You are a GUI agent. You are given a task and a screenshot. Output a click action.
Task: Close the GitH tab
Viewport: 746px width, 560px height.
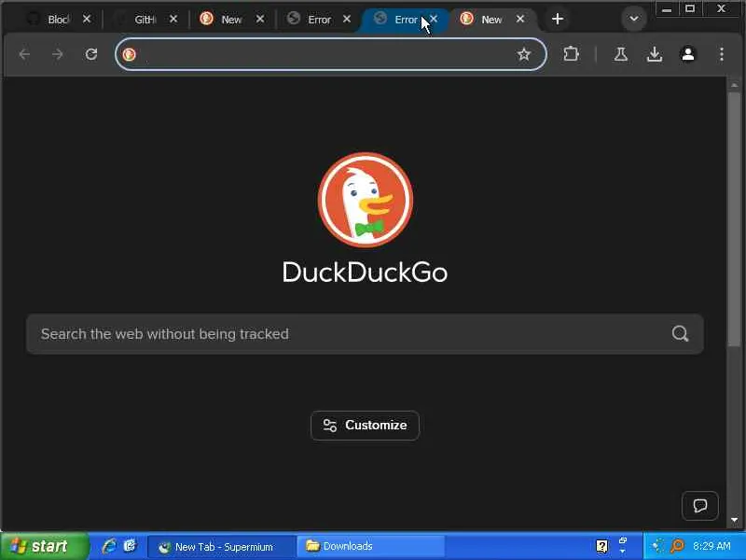[x=173, y=19]
